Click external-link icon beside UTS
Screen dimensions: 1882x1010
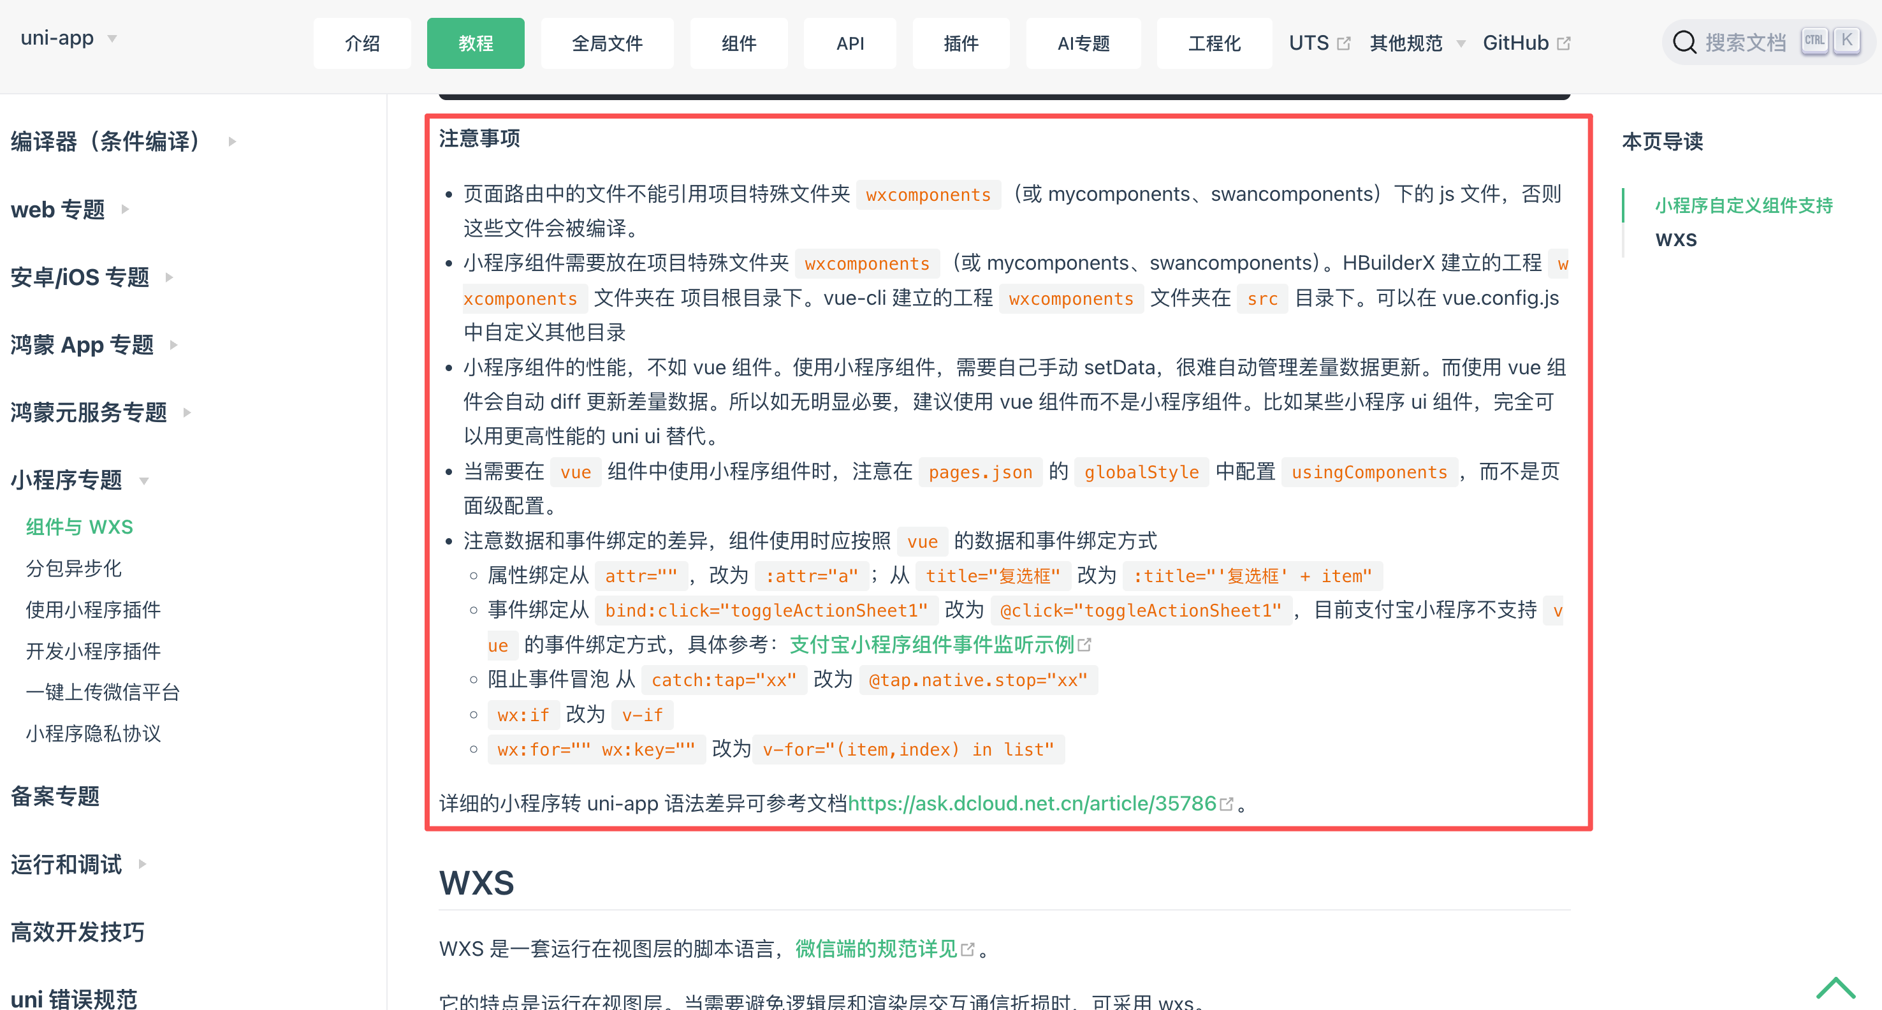tap(1343, 44)
